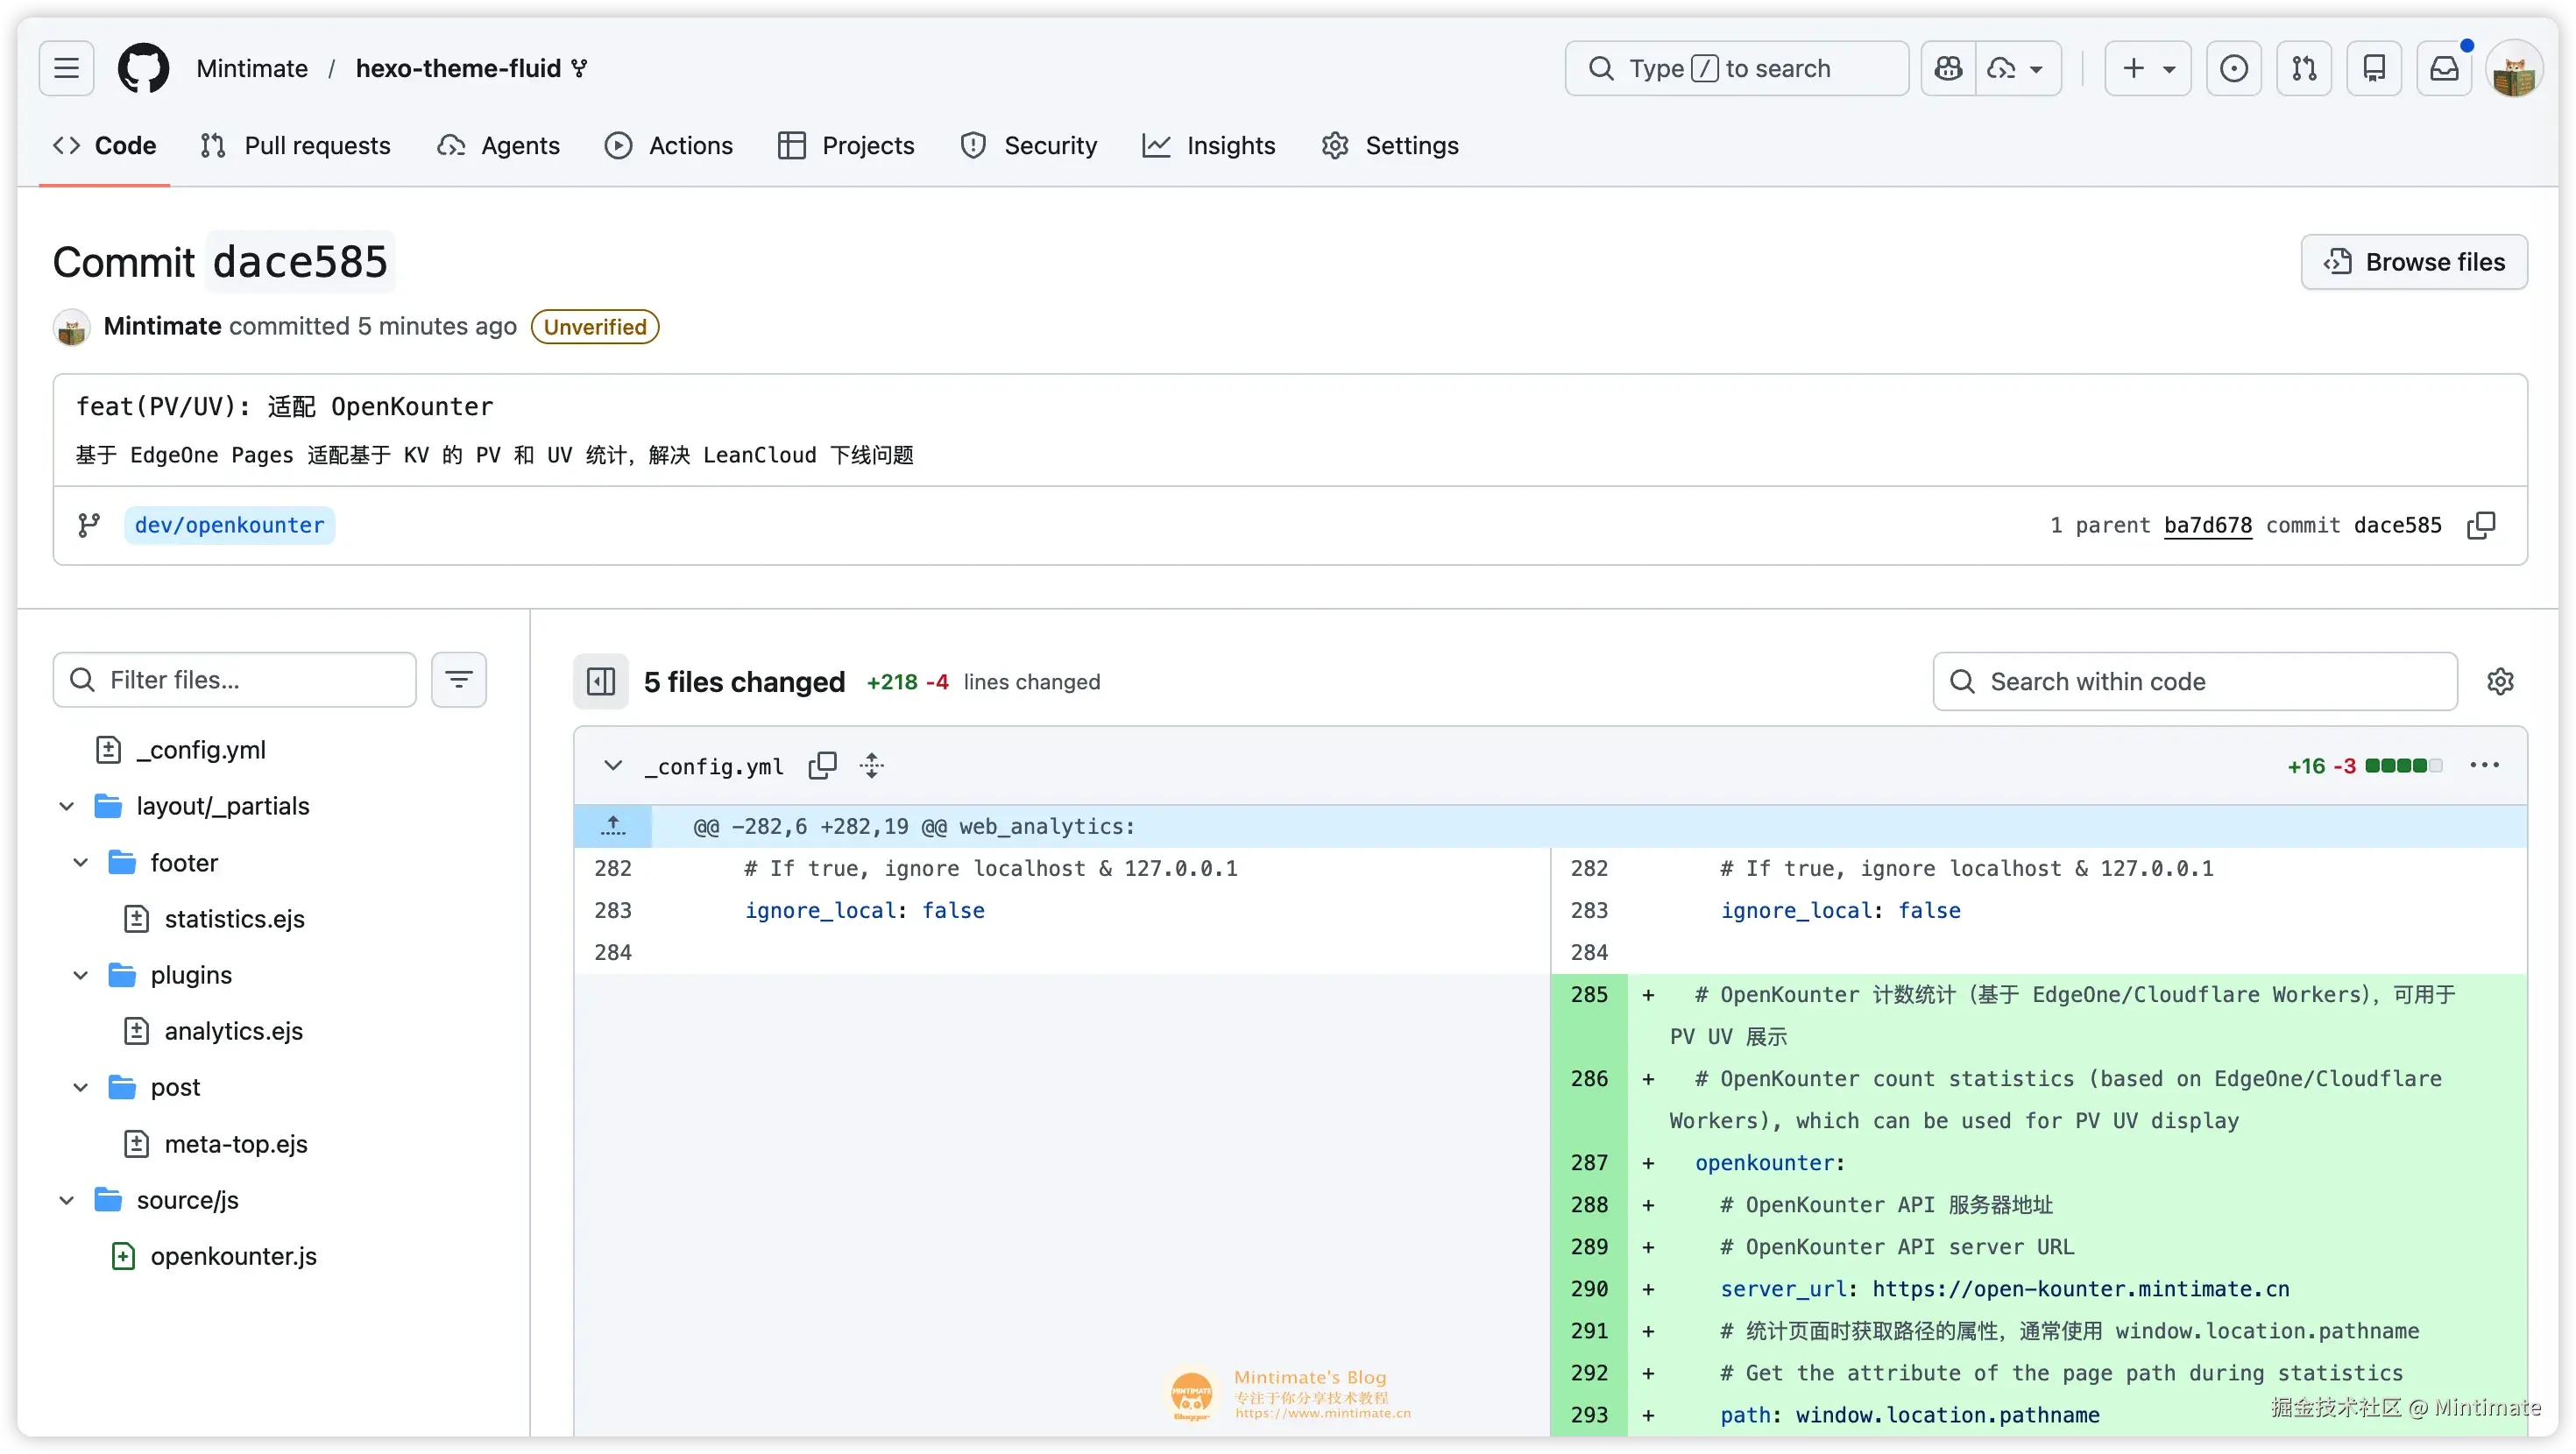Open the Copilot chat icon
2576x1454 pixels.
1948,68
